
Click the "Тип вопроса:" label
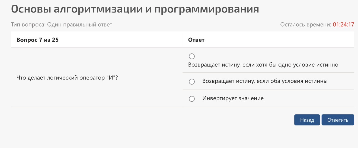[x=28, y=25]
